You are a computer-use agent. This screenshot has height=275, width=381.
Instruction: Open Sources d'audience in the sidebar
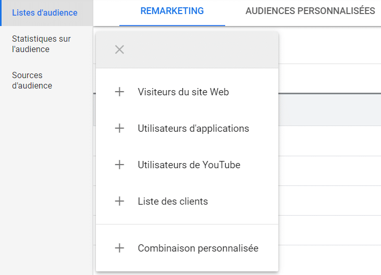pyautogui.click(x=32, y=81)
